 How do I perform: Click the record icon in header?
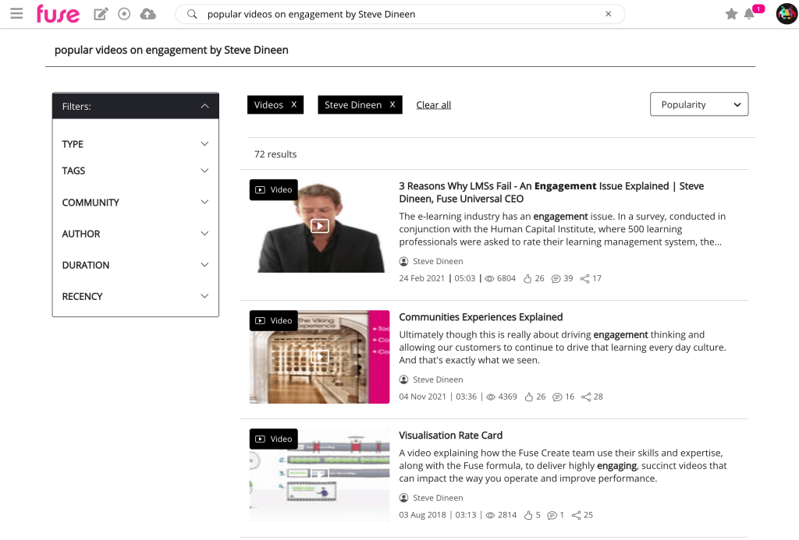pos(124,14)
